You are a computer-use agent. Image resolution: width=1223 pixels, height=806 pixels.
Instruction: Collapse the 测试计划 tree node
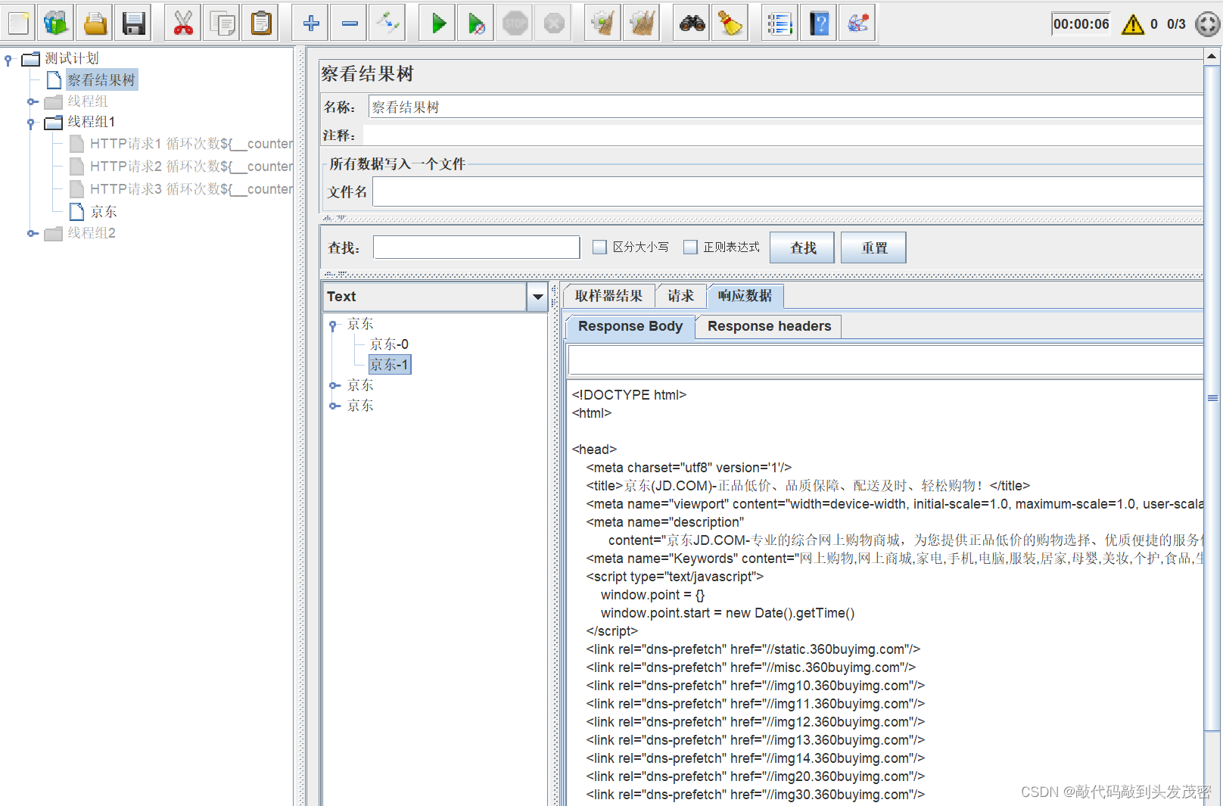(8, 59)
